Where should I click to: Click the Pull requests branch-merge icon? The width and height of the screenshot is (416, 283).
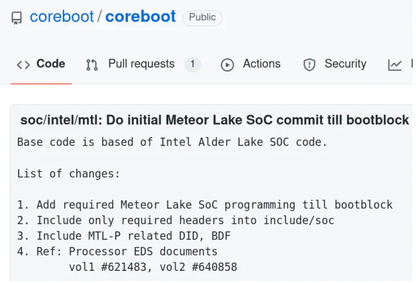92,65
